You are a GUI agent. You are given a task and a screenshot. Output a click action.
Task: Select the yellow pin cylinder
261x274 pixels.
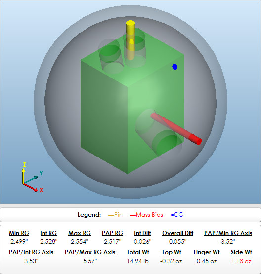click(130, 40)
